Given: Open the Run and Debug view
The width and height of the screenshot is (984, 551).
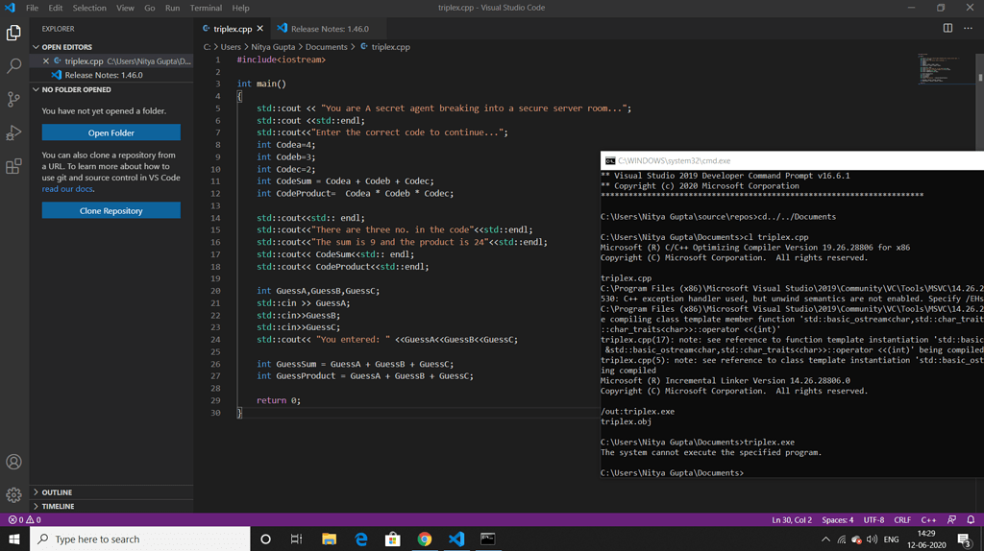Looking at the screenshot, I should point(13,132).
